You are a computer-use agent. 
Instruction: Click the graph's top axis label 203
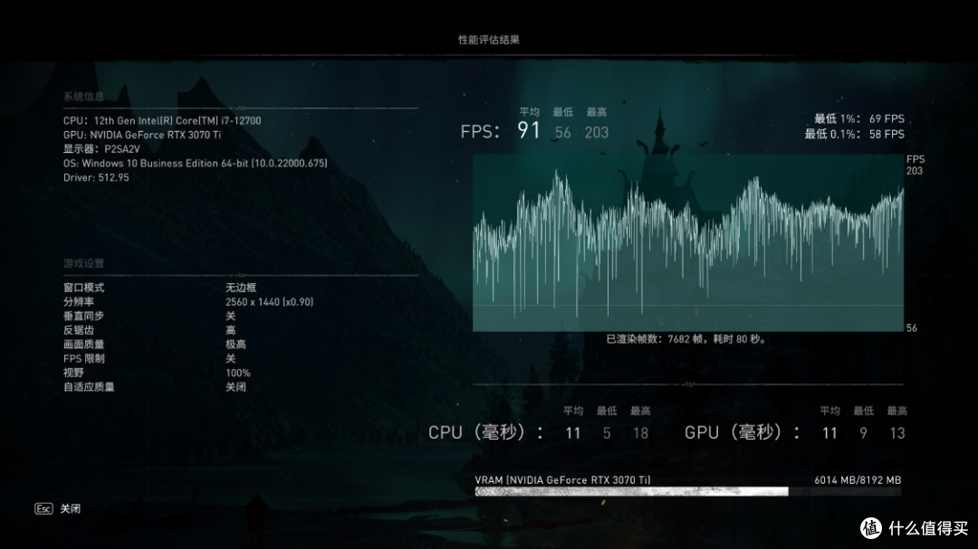click(x=915, y=171)
